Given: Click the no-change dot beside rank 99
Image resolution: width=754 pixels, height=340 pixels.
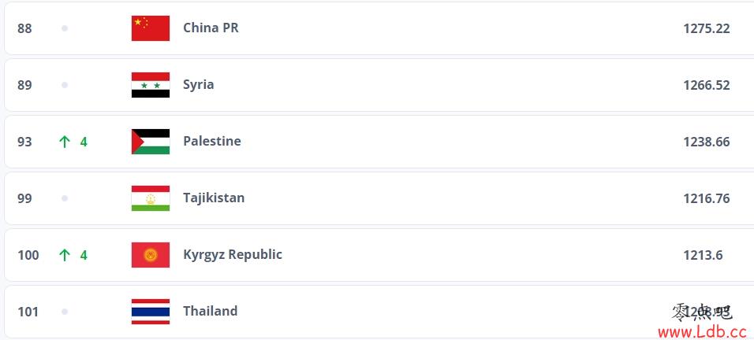Looking at the screenshot, I should tap(65, 198).
